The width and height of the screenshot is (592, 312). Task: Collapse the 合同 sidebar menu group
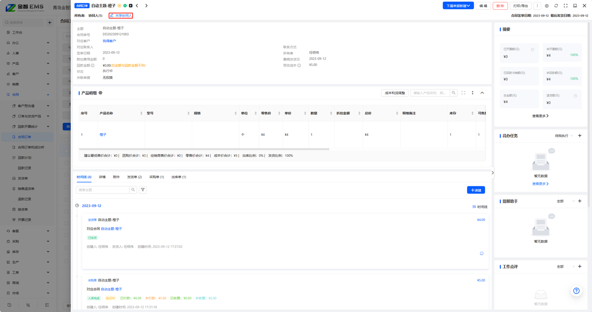point(27,94)
